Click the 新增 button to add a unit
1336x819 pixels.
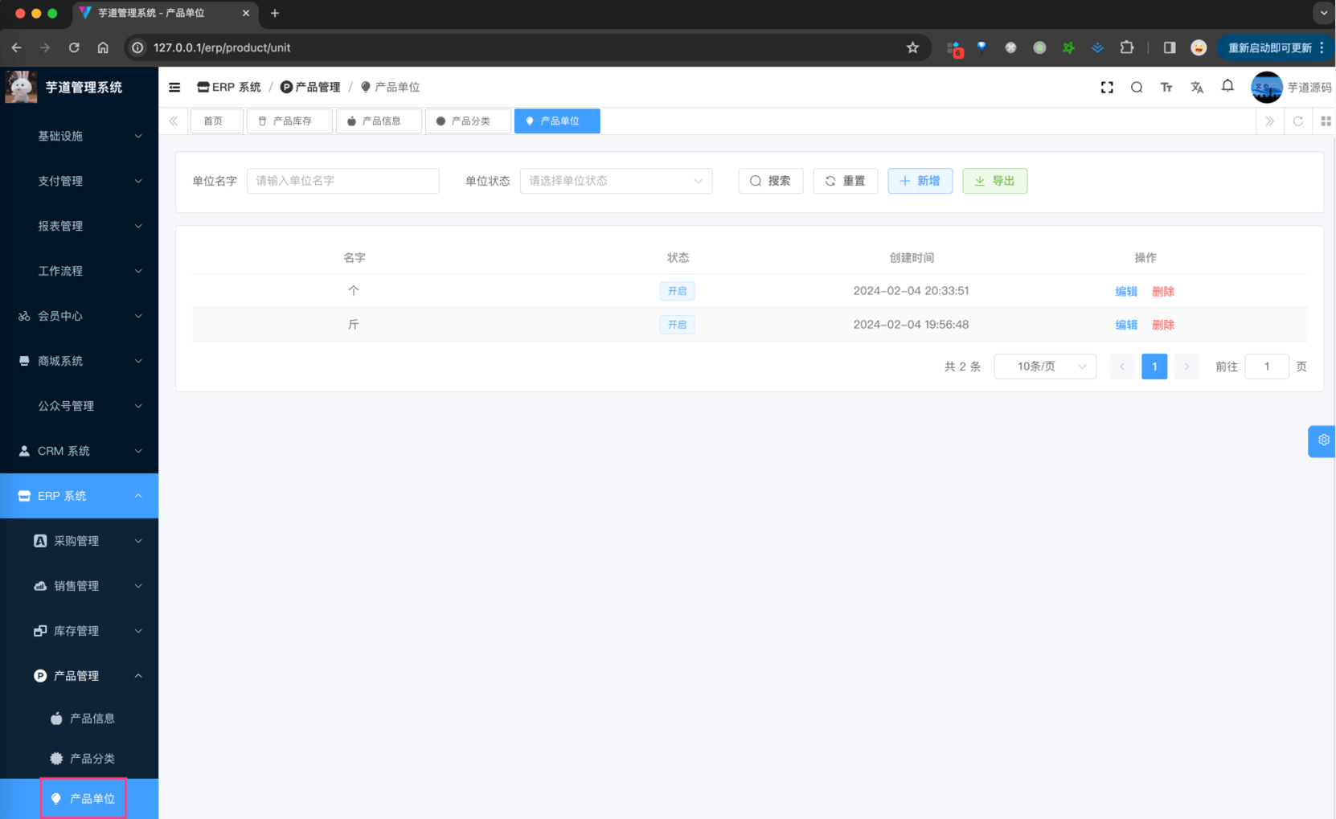click(x=920, y=181)
